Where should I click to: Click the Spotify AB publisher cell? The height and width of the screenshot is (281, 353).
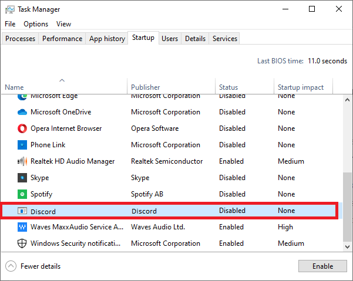147,194
